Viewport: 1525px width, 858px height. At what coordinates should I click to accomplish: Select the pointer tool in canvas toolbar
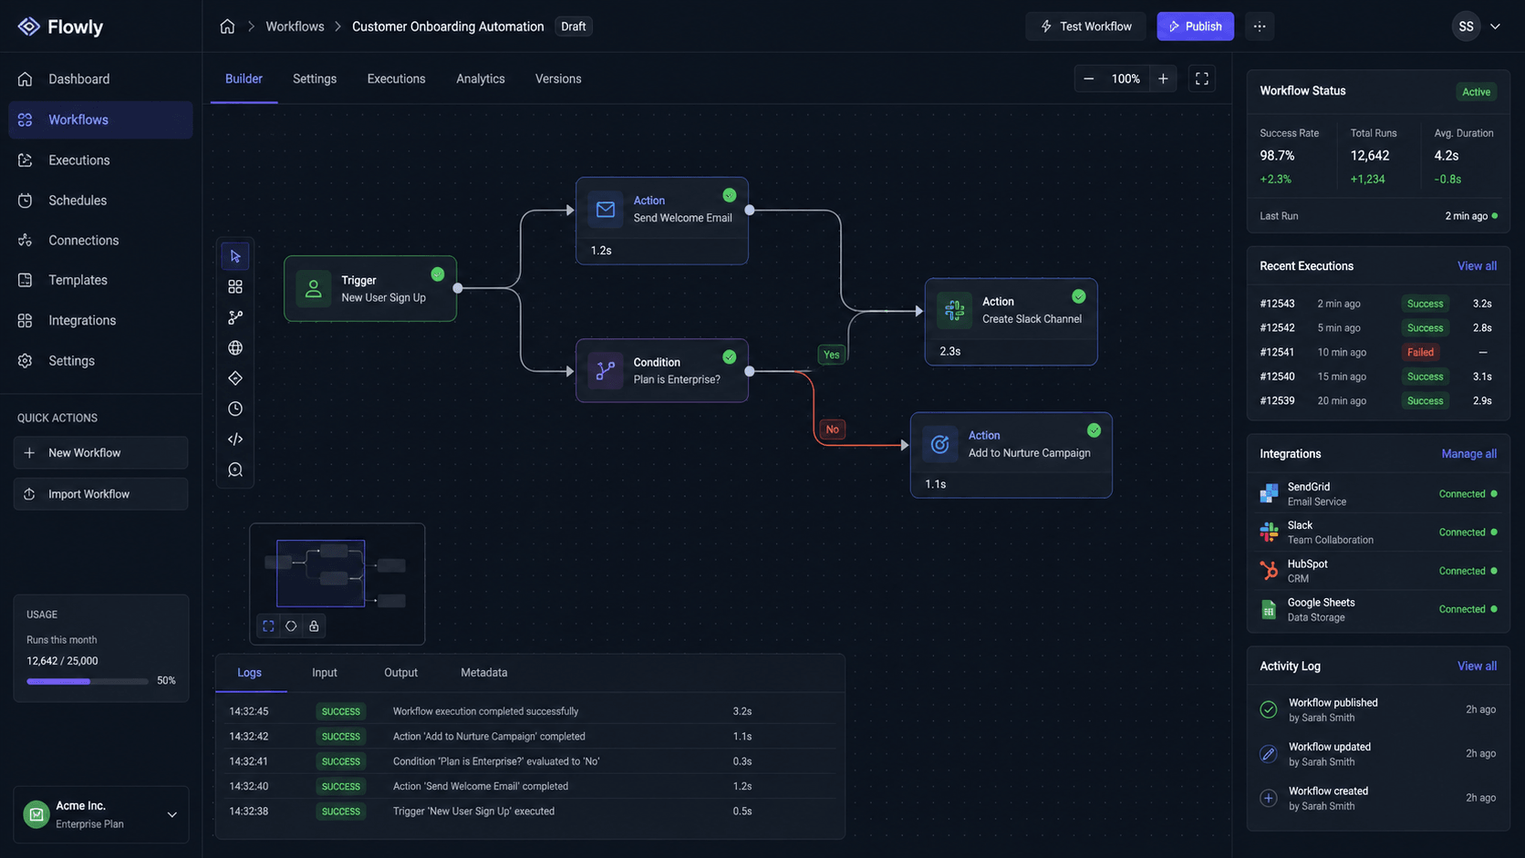(x=235, y=256)
